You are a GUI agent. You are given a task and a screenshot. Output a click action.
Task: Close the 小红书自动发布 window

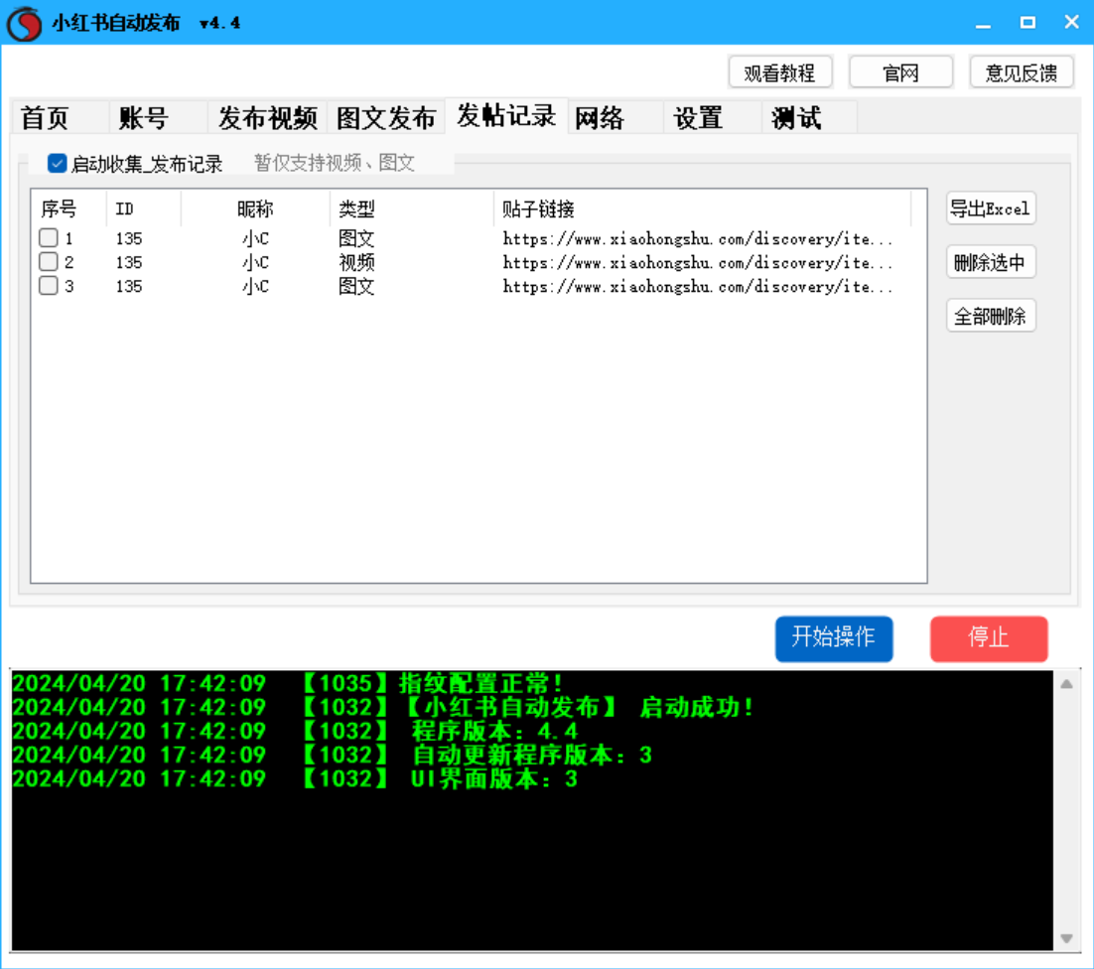pyautogui.click(x=1072, y=22)
